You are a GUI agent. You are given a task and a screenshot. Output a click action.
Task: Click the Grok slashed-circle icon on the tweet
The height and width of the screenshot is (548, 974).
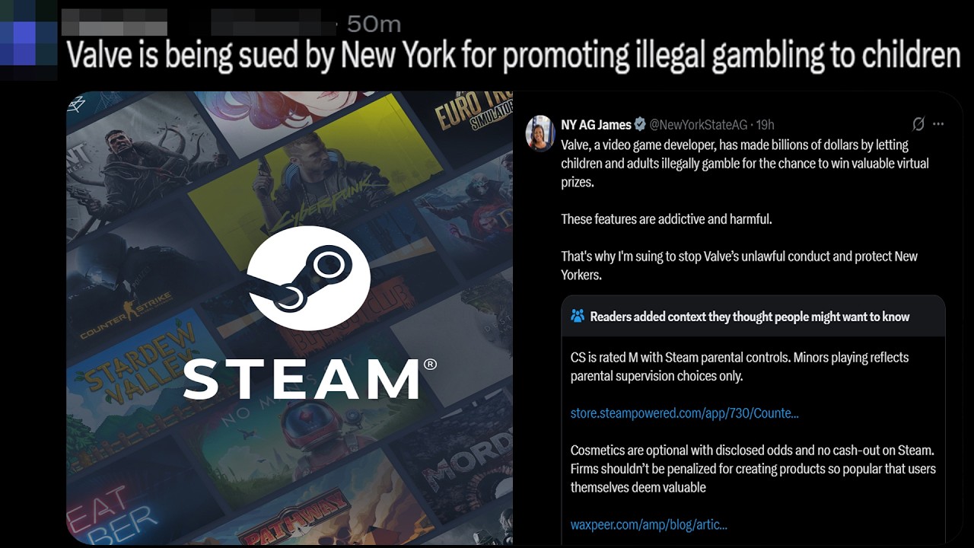point(918,124)
